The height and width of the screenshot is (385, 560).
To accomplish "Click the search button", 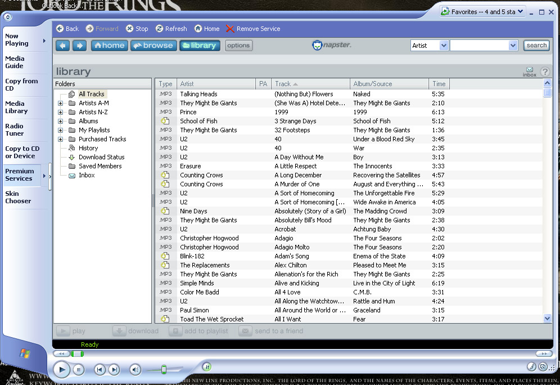I will (536, 46).
